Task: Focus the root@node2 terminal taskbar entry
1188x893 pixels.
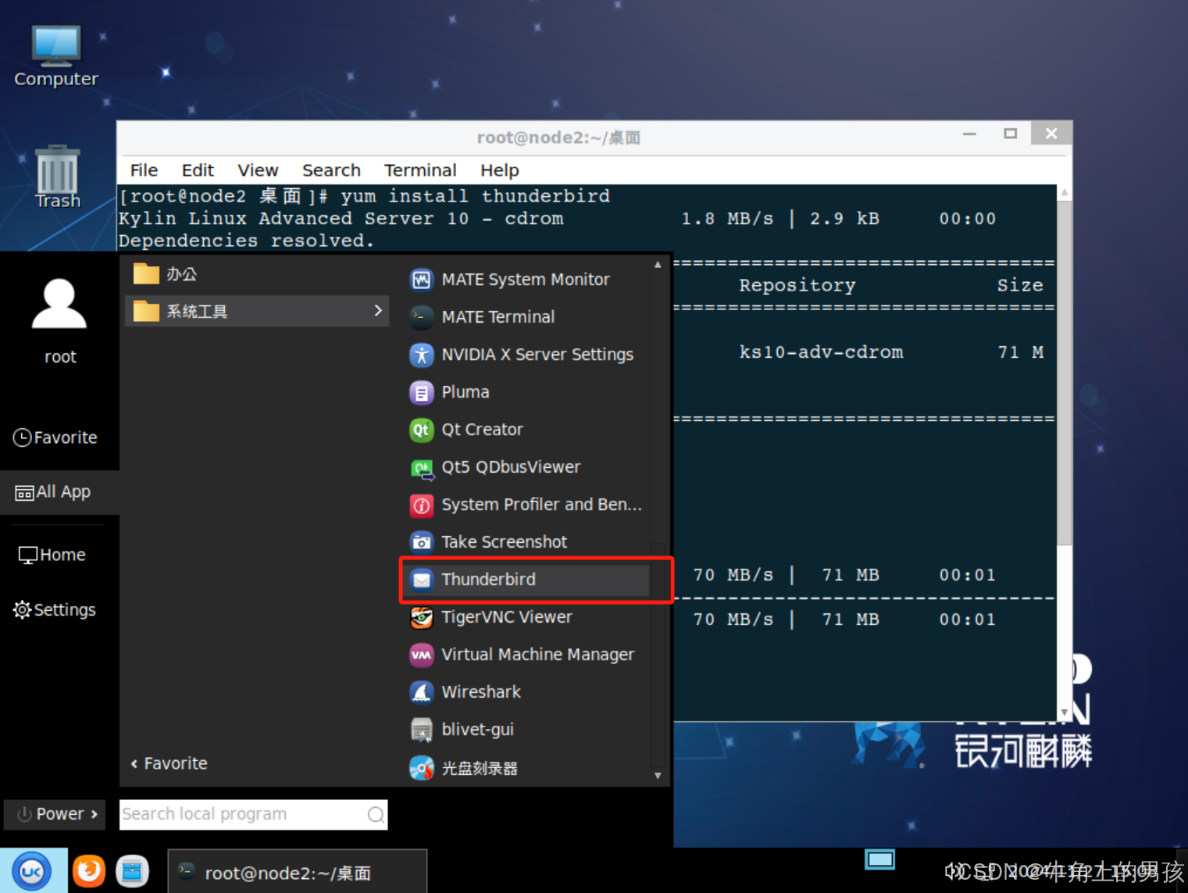Action: click(x=298, y=871)
